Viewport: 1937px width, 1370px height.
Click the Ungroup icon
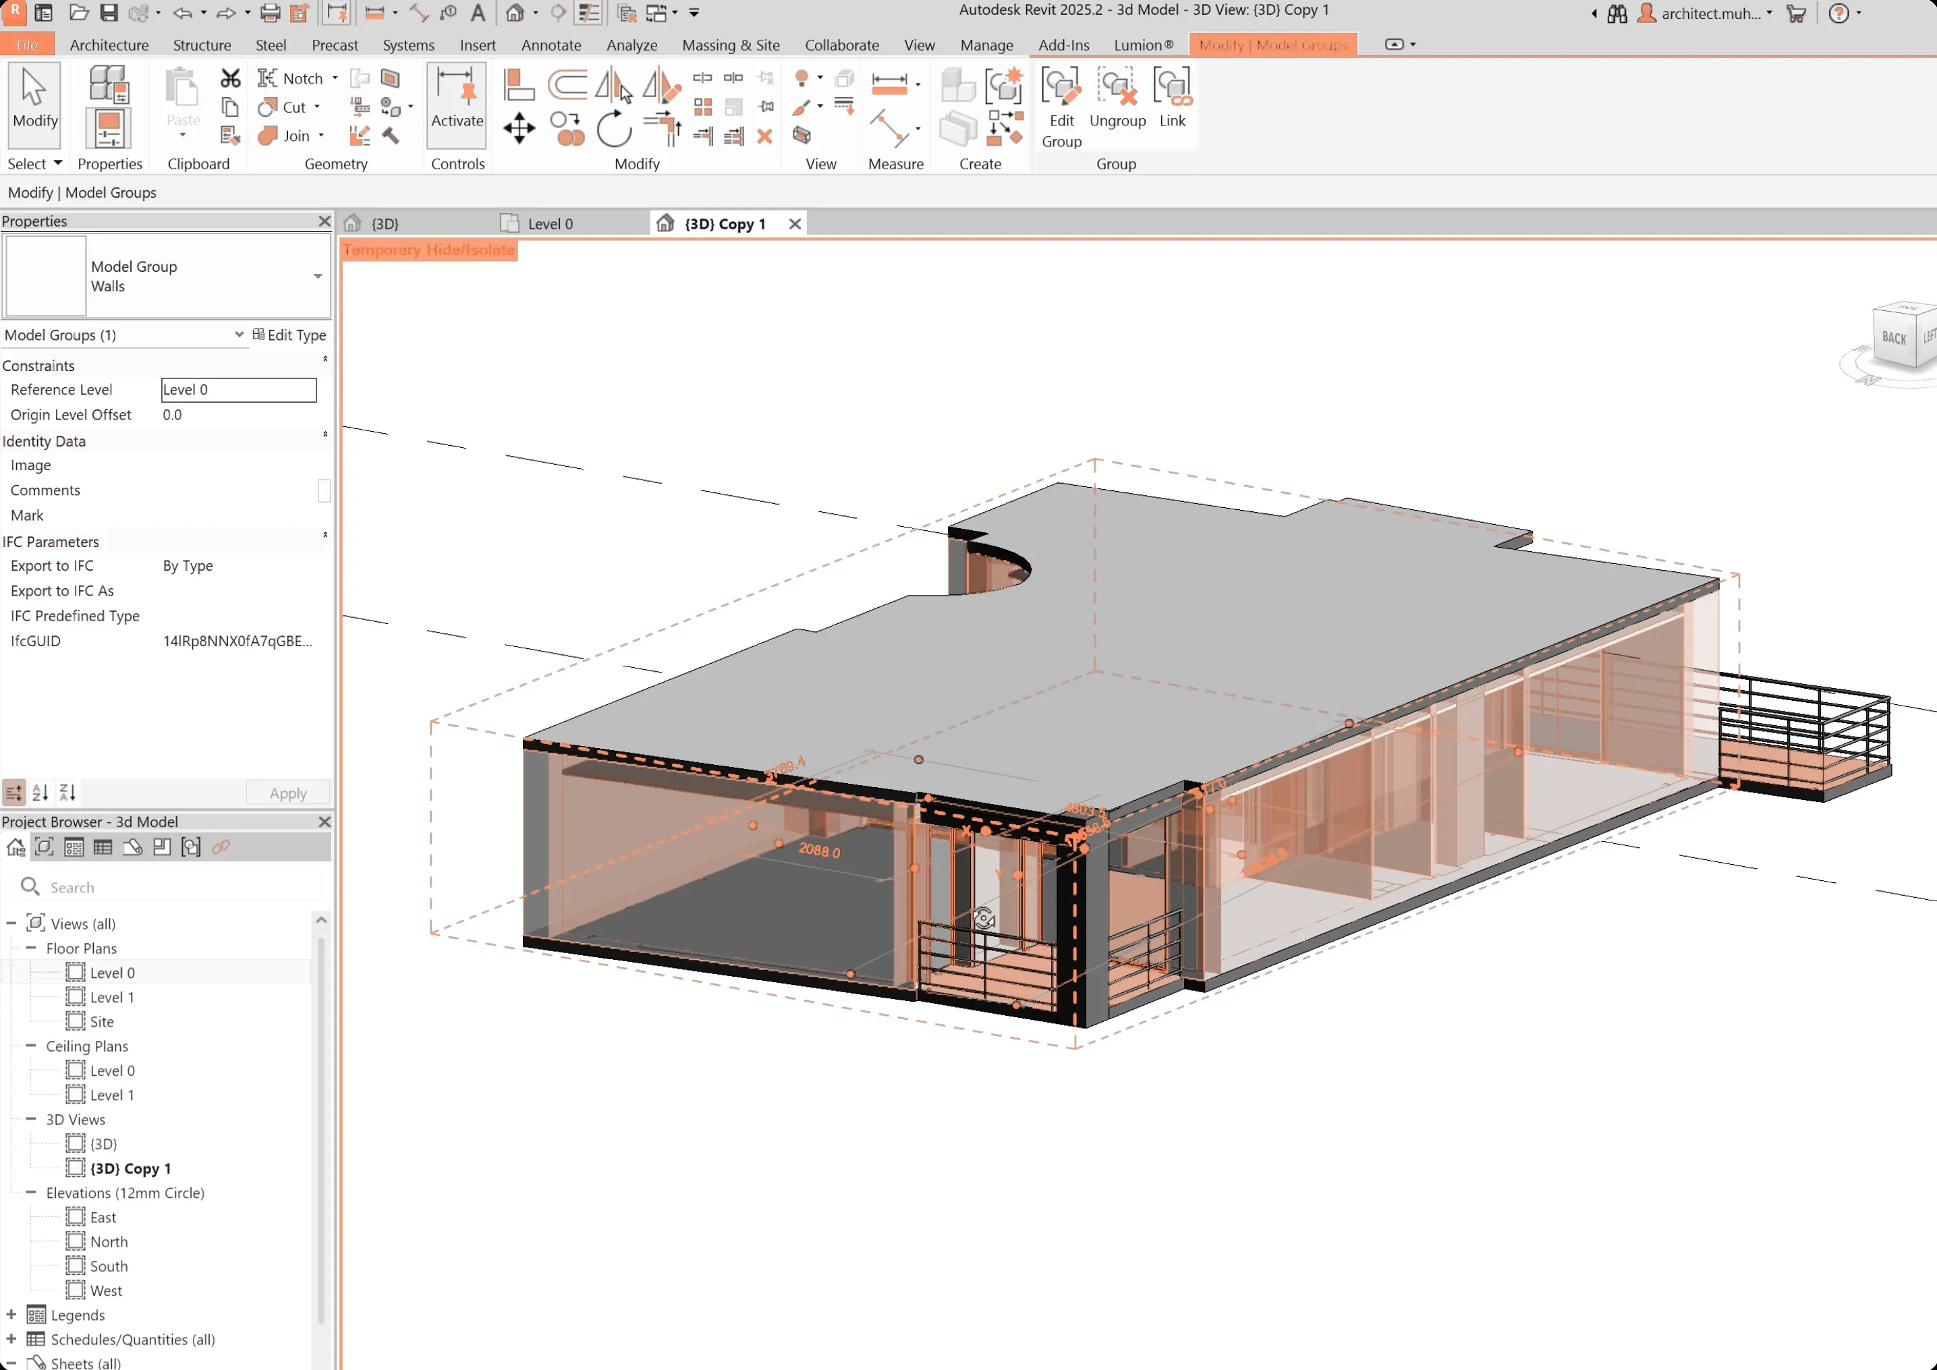click(1117, 98)
